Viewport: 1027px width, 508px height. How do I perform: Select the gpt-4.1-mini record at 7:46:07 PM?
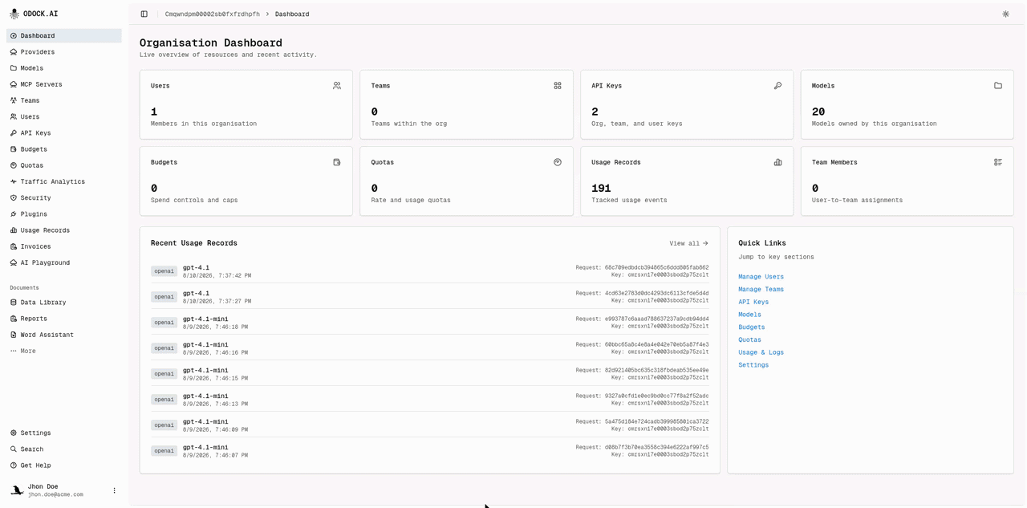point(429,451)
